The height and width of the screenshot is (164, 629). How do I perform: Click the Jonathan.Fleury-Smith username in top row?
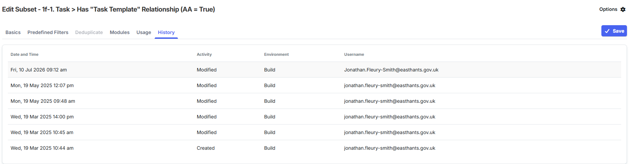click(391, 70)
